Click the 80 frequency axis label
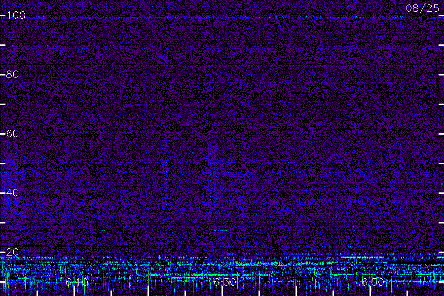 [x=12, y=74]
